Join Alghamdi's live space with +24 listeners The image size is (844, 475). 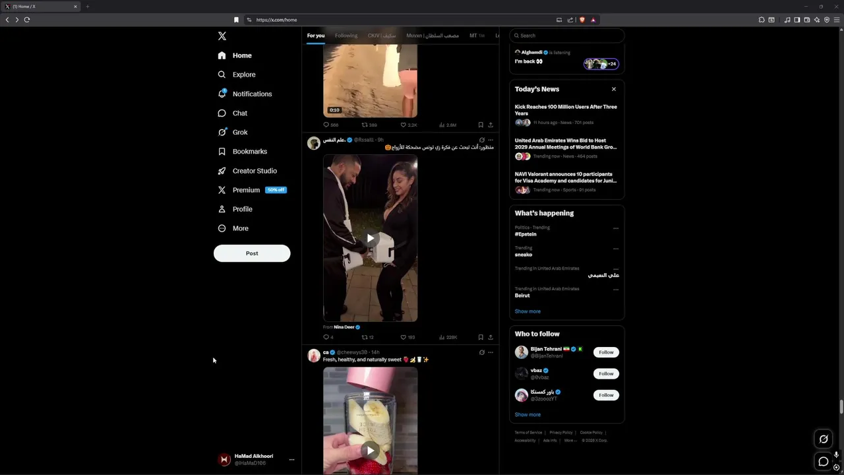[601, 64]
